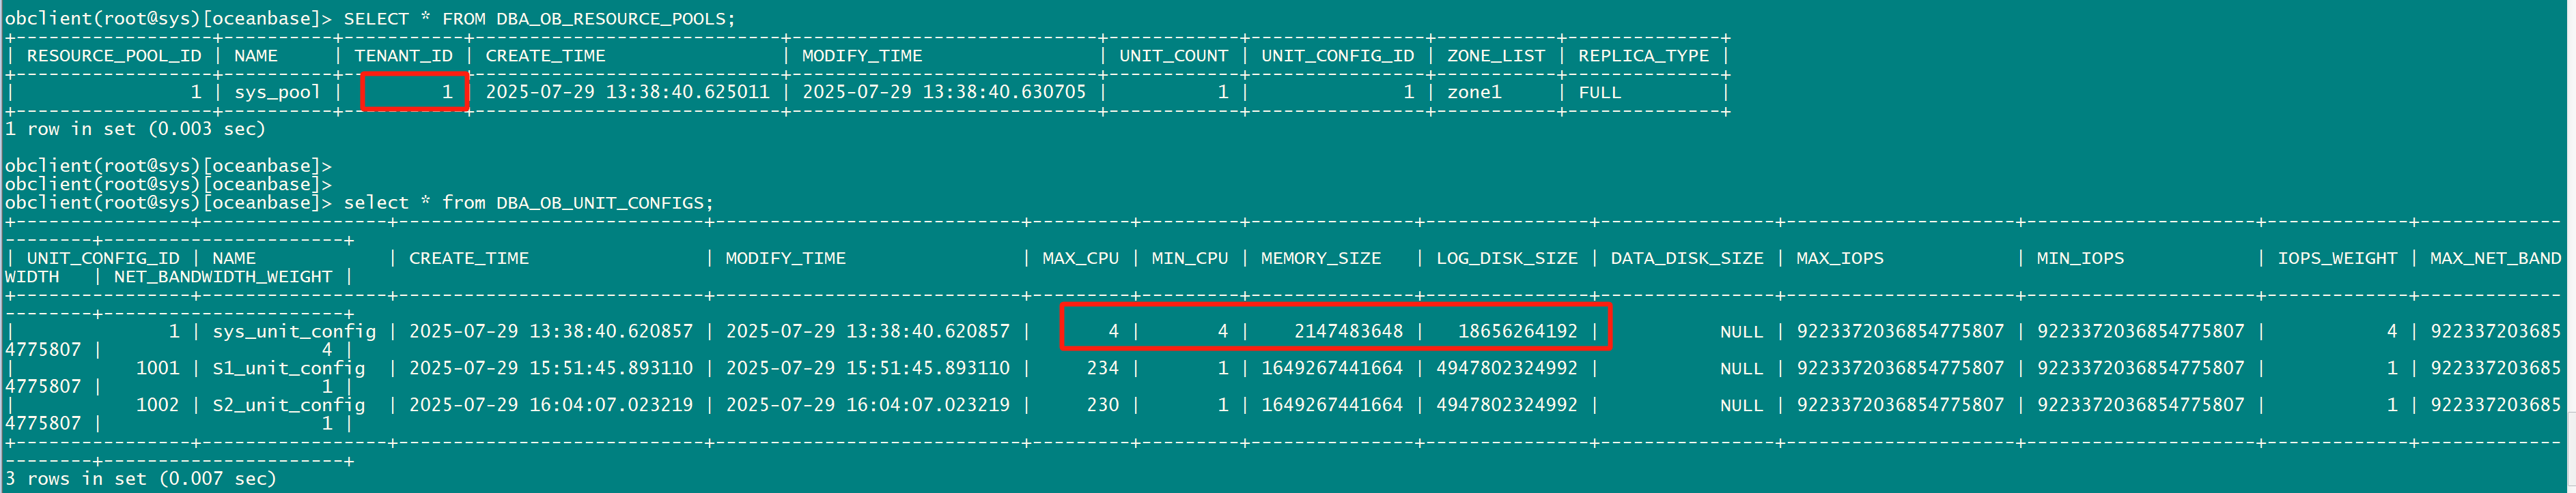The image size is (2576, 493).
Task: Select the TENANT_ID column header
Action: coord(404,56)
